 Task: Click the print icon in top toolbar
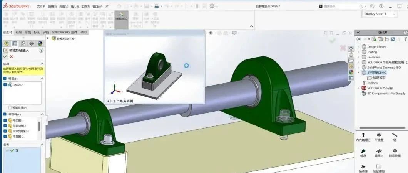[156, 6]
